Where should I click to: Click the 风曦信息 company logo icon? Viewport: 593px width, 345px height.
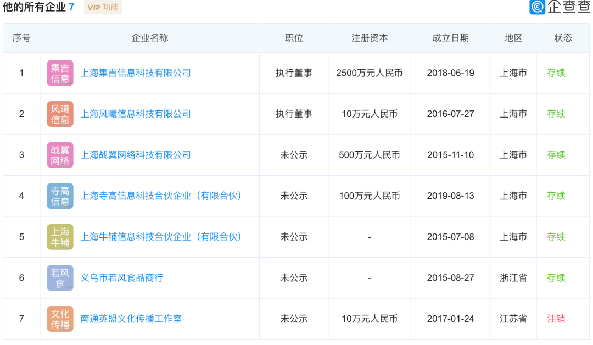pyautogui.click(x=60, y=114)
